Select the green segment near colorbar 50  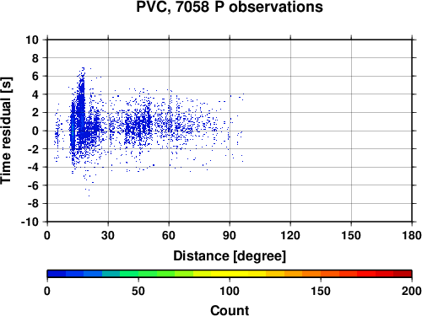click(138, 274)
